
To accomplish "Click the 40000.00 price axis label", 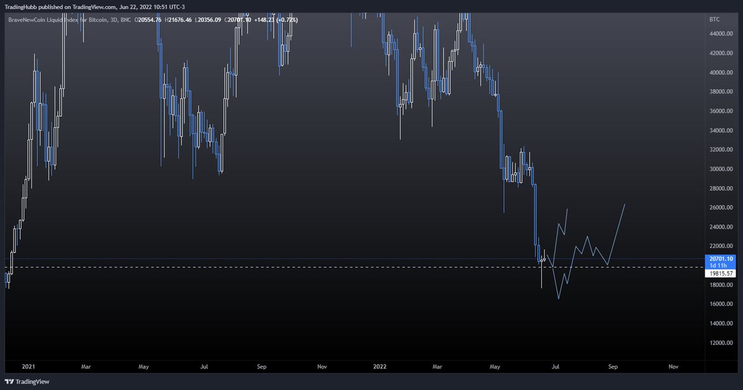I will pos(721,72).
